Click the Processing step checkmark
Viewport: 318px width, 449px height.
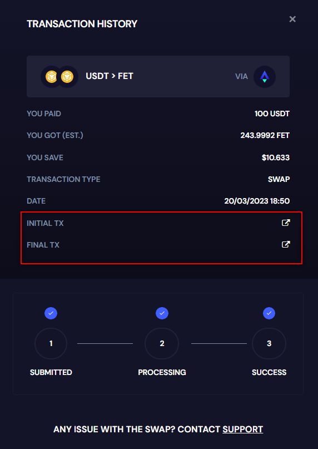coord(162,313)
